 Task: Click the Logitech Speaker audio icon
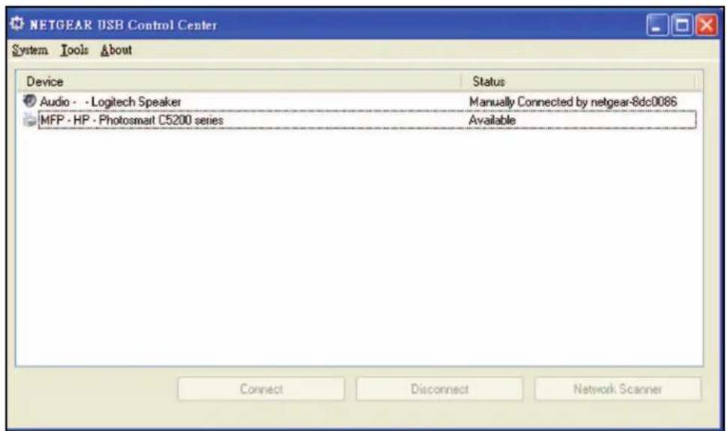[x=30, y=101]
